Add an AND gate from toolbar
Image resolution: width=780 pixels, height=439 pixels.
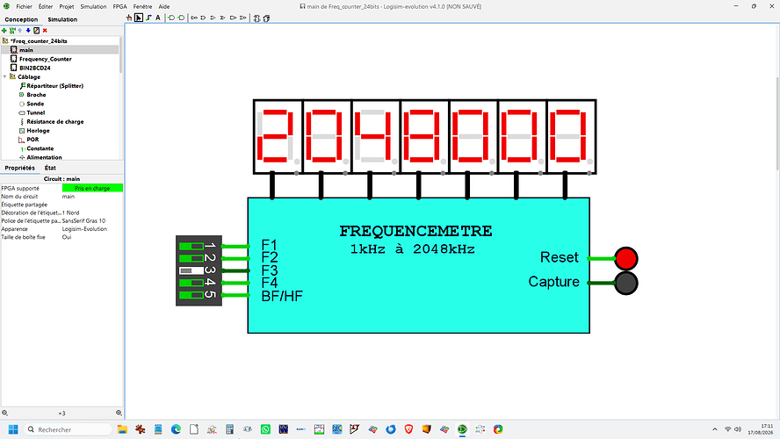click(x=204, y=18)
